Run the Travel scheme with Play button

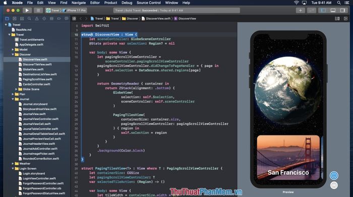[27, 11]
